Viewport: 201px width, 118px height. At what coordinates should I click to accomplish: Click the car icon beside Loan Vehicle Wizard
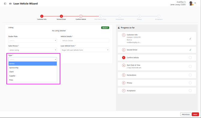(x=10, y=4)
